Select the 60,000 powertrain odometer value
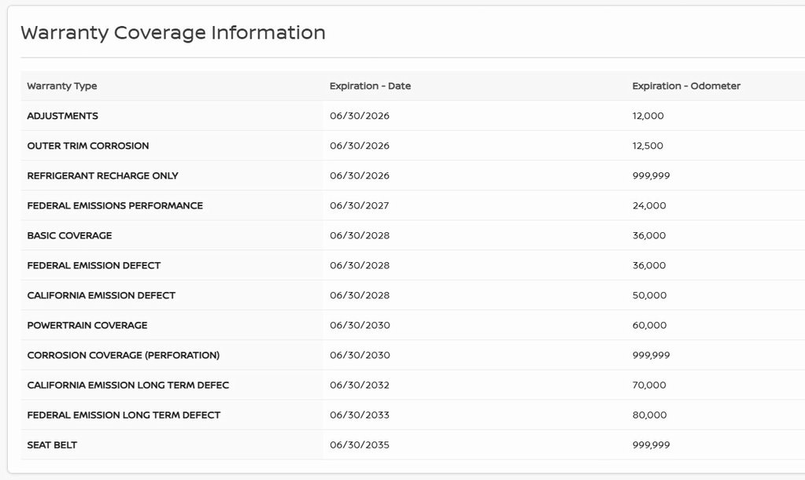This screenshot has height=480, width=805. pos(649,325)
